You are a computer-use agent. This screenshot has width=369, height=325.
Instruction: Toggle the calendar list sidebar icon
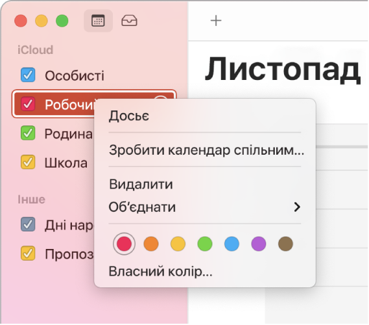coord(98,21)
